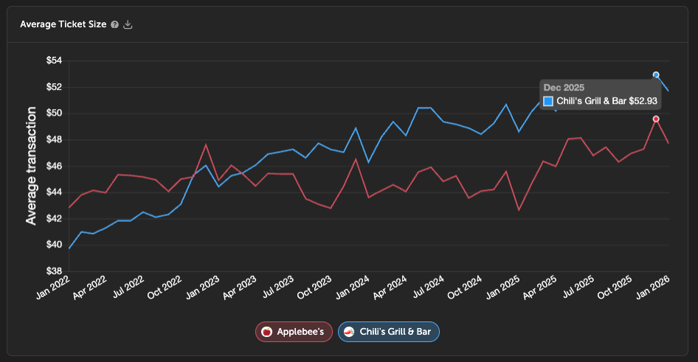The width and height of the screenshot is (698, 362).
Task: Click the Oct 2025 x-axis label
Action: 615,288
